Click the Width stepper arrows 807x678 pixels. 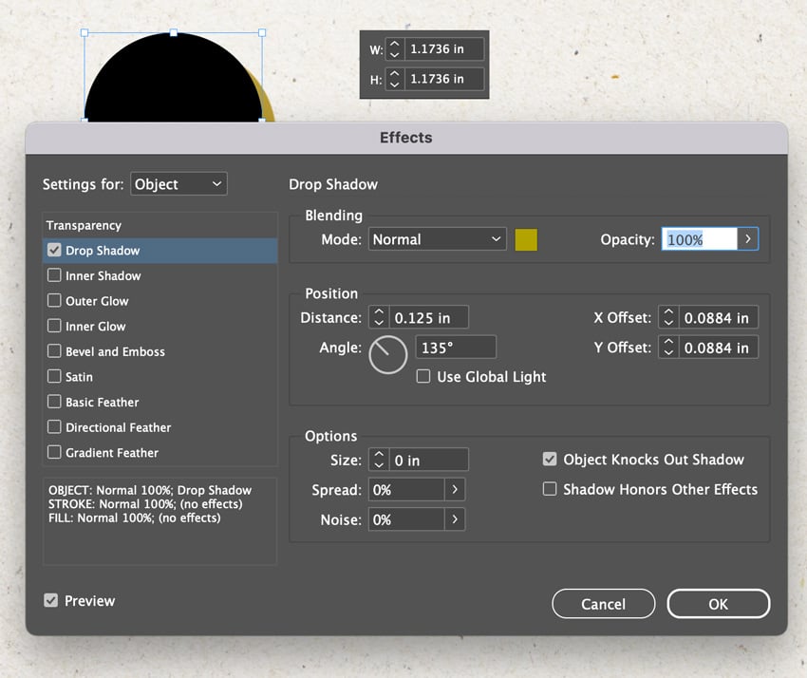[395, 49]
